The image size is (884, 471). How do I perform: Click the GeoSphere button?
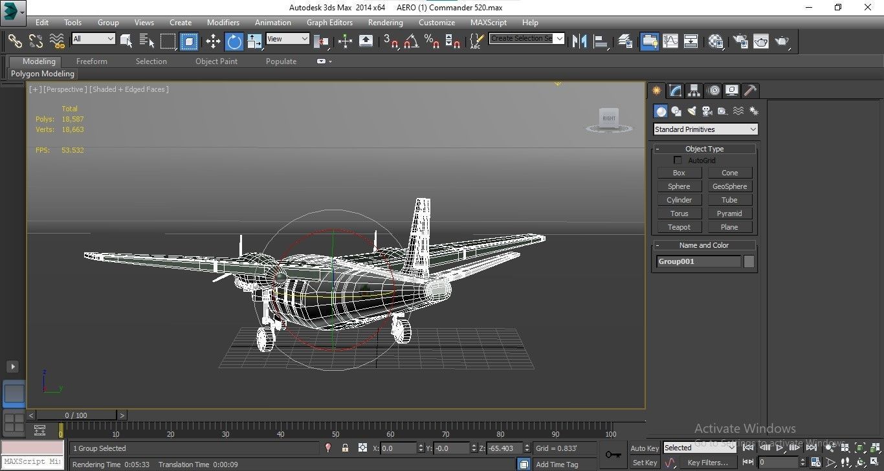click(730, 186)
